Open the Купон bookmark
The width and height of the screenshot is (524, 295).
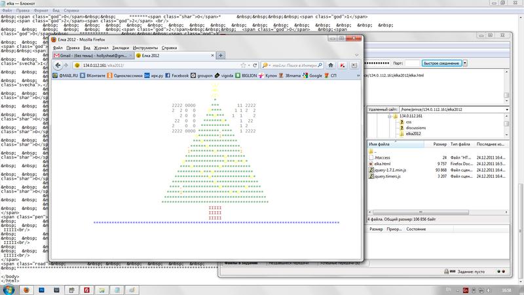[x=268, y=75]
